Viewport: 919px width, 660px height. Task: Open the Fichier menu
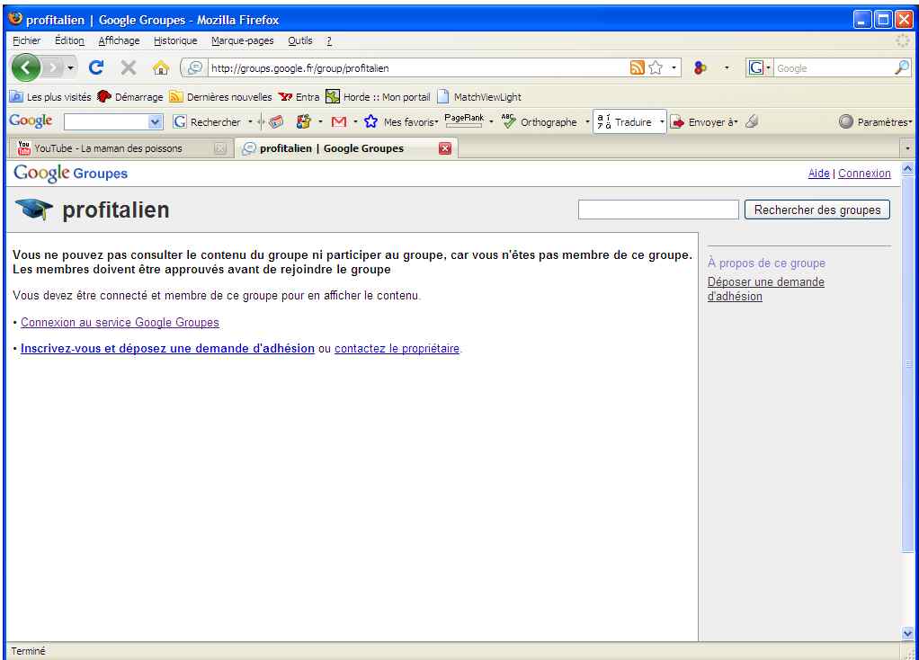(26, 40)
